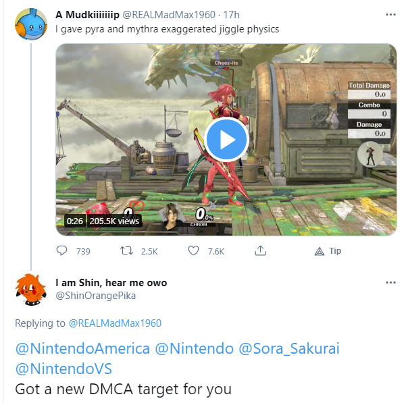
Task: Click the Tip icon
Action: click(320, 251)
